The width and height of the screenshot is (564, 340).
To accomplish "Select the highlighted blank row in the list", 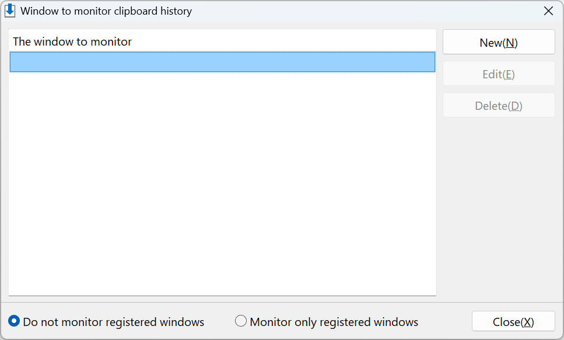I will tap(222, 62).
